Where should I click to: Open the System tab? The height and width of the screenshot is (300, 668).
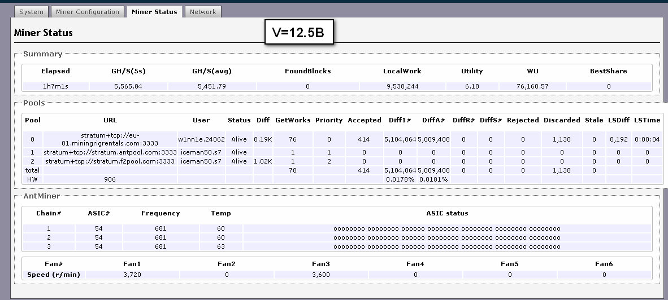click(31, 12)
